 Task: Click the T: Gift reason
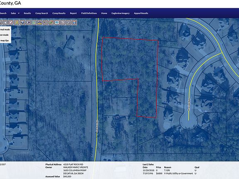coord(167,170)
